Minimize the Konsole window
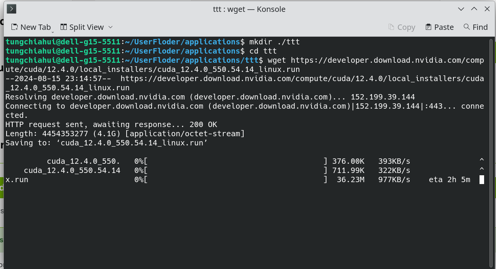The image size is (496, 269). [461, 9]
